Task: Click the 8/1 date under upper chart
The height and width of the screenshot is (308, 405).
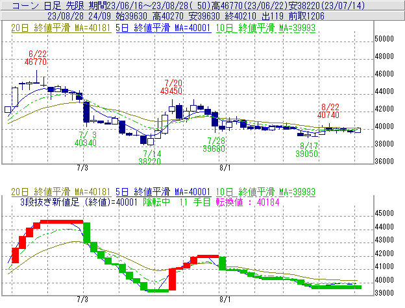Action: click(x=225, y=168)
